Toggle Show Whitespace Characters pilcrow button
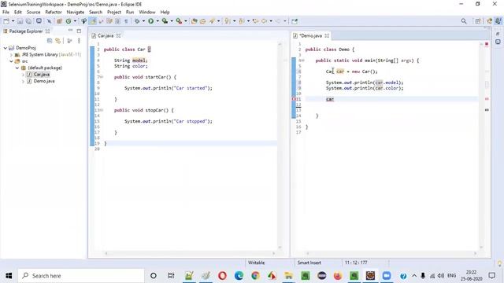This screenshot has width=504, height=283. (126, 21)
